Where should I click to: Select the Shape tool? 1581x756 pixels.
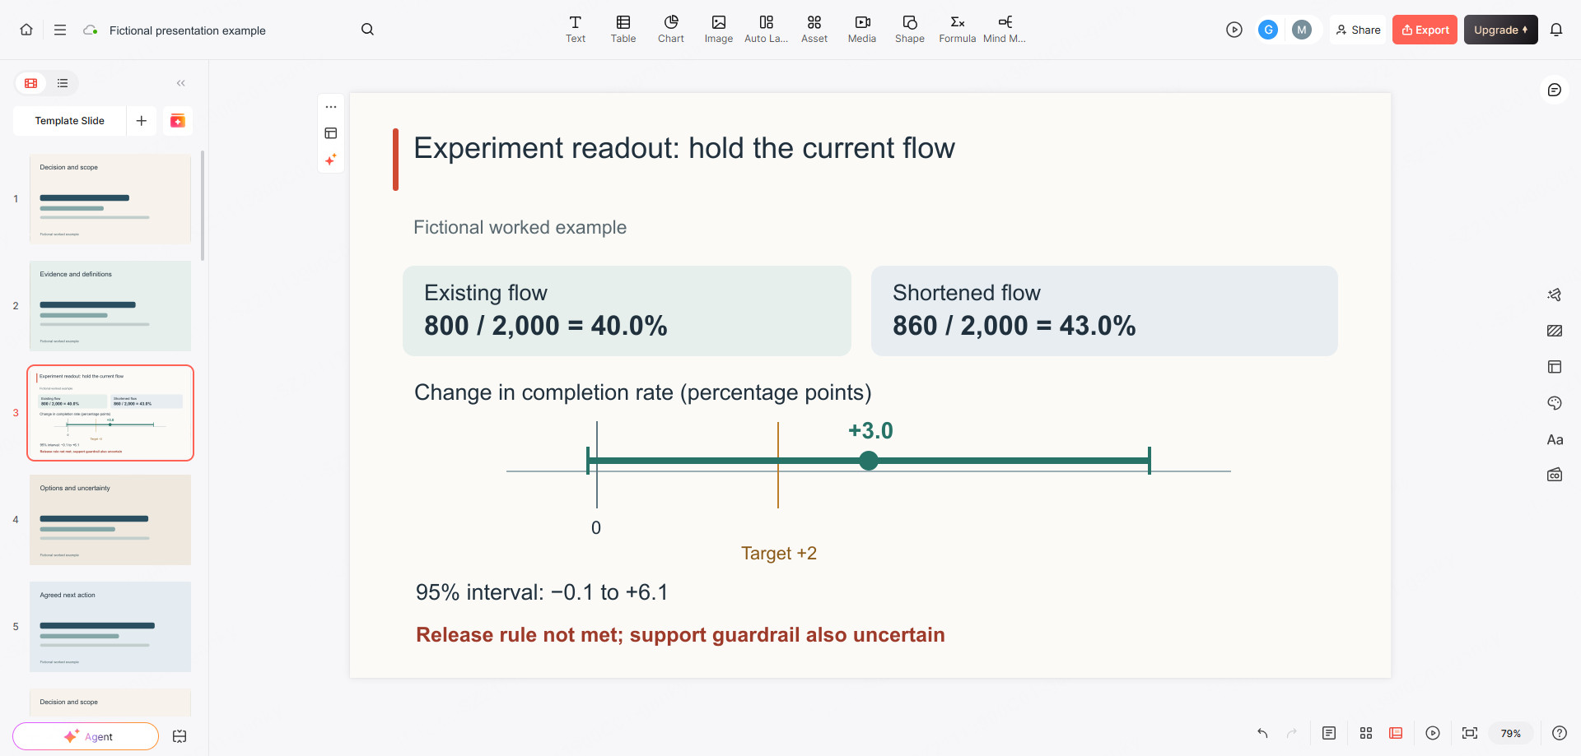(x=910, y=30)
